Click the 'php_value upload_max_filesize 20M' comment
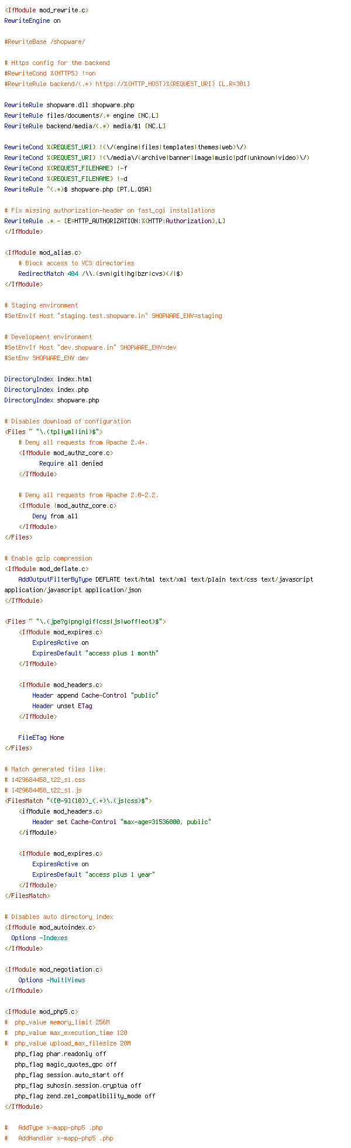Screen dimensions: 351x1148 pos(67,1043)
